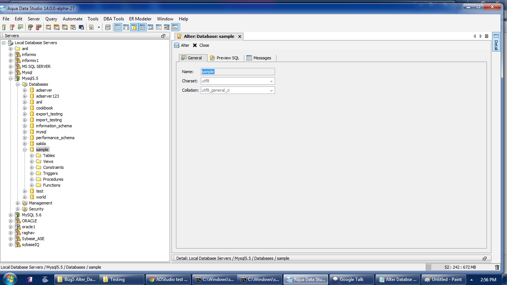507x285 pixels.
Task: Click the disconnect server icon with red badge
Action: [x=39, y=27]
